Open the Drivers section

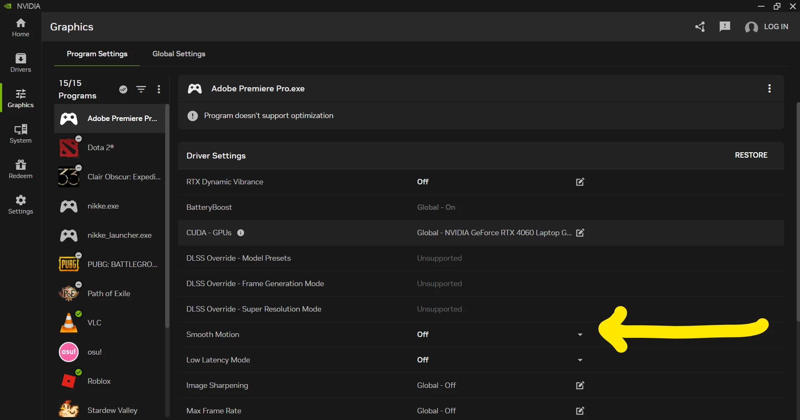[x=20, y=63]
